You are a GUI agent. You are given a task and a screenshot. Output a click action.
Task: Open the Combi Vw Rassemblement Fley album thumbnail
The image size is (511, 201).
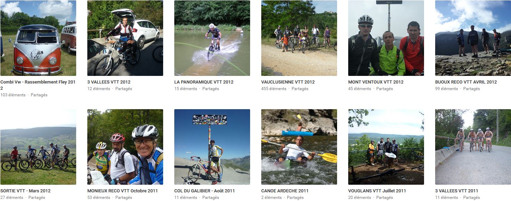click(x=38, y=38)
